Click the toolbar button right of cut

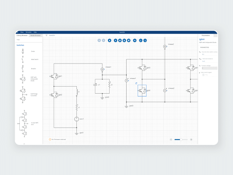tap(120, 40)
